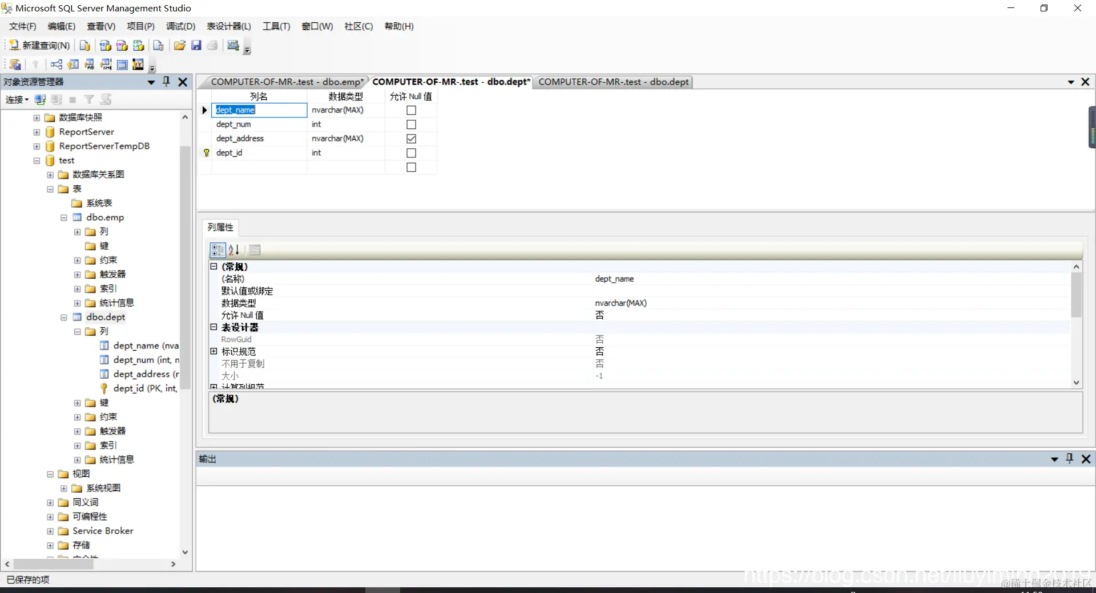Image resolution: width=1096 pixels, height=593 pixels.
Task: Click the column properties vertical scrollbar thumb
Action: tap(1077, 294)
